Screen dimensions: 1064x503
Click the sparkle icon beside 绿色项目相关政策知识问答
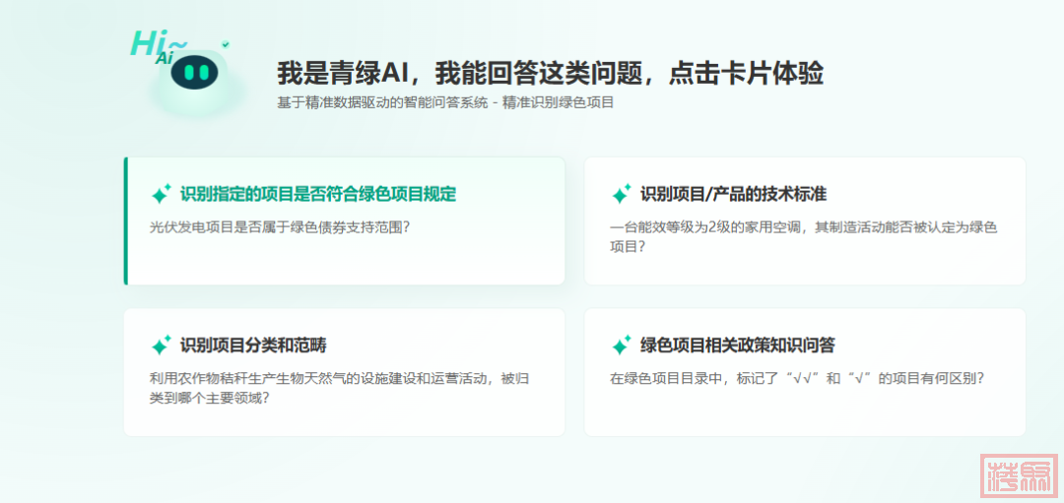[x=621, y=346]
